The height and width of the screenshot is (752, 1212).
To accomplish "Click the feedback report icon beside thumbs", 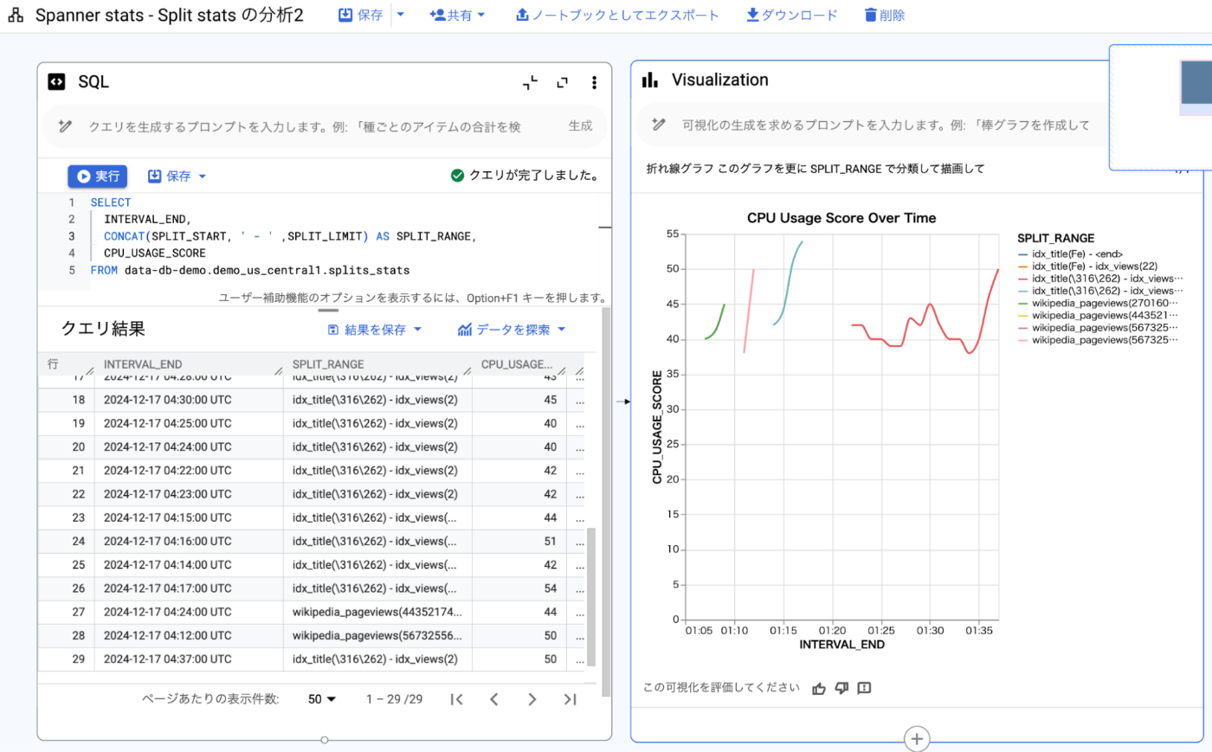I will (864, 689).
